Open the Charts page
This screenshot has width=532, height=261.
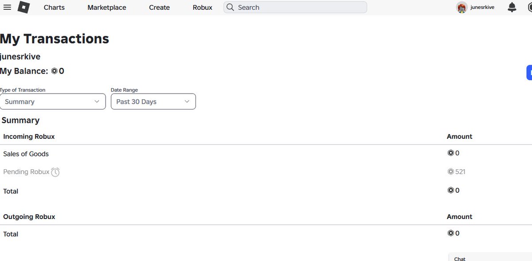point(54,8)
